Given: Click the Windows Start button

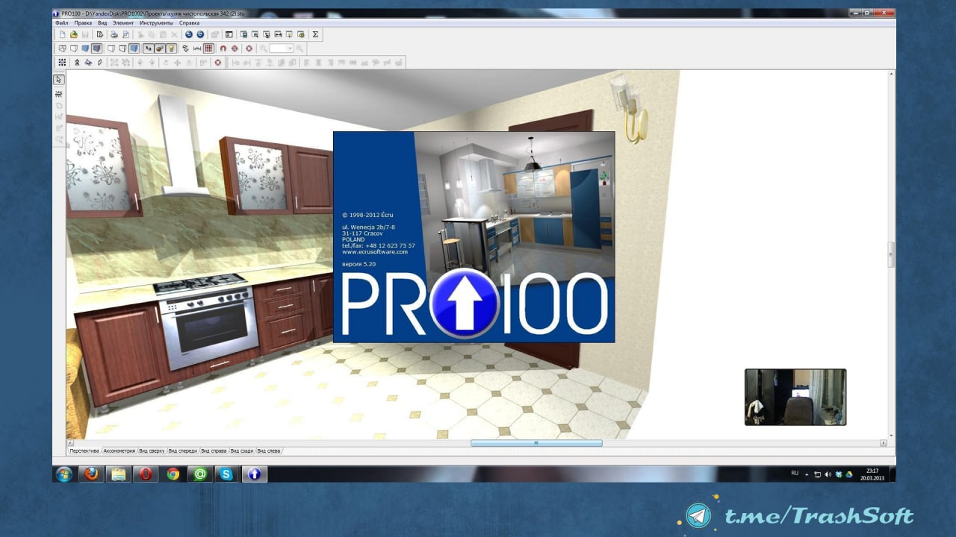Looking at the screenshot, I should pyautogui.click(x=64, y=474).
